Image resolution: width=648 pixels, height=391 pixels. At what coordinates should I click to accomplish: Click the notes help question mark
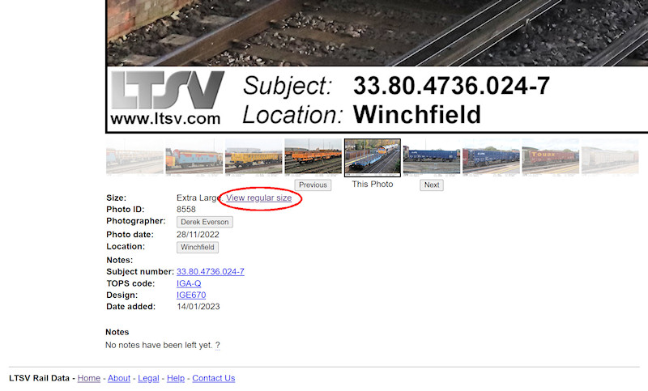(217, 345)
